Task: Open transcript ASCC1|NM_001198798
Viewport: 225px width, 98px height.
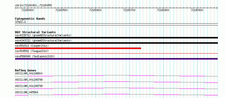Action: coord(29,80)
